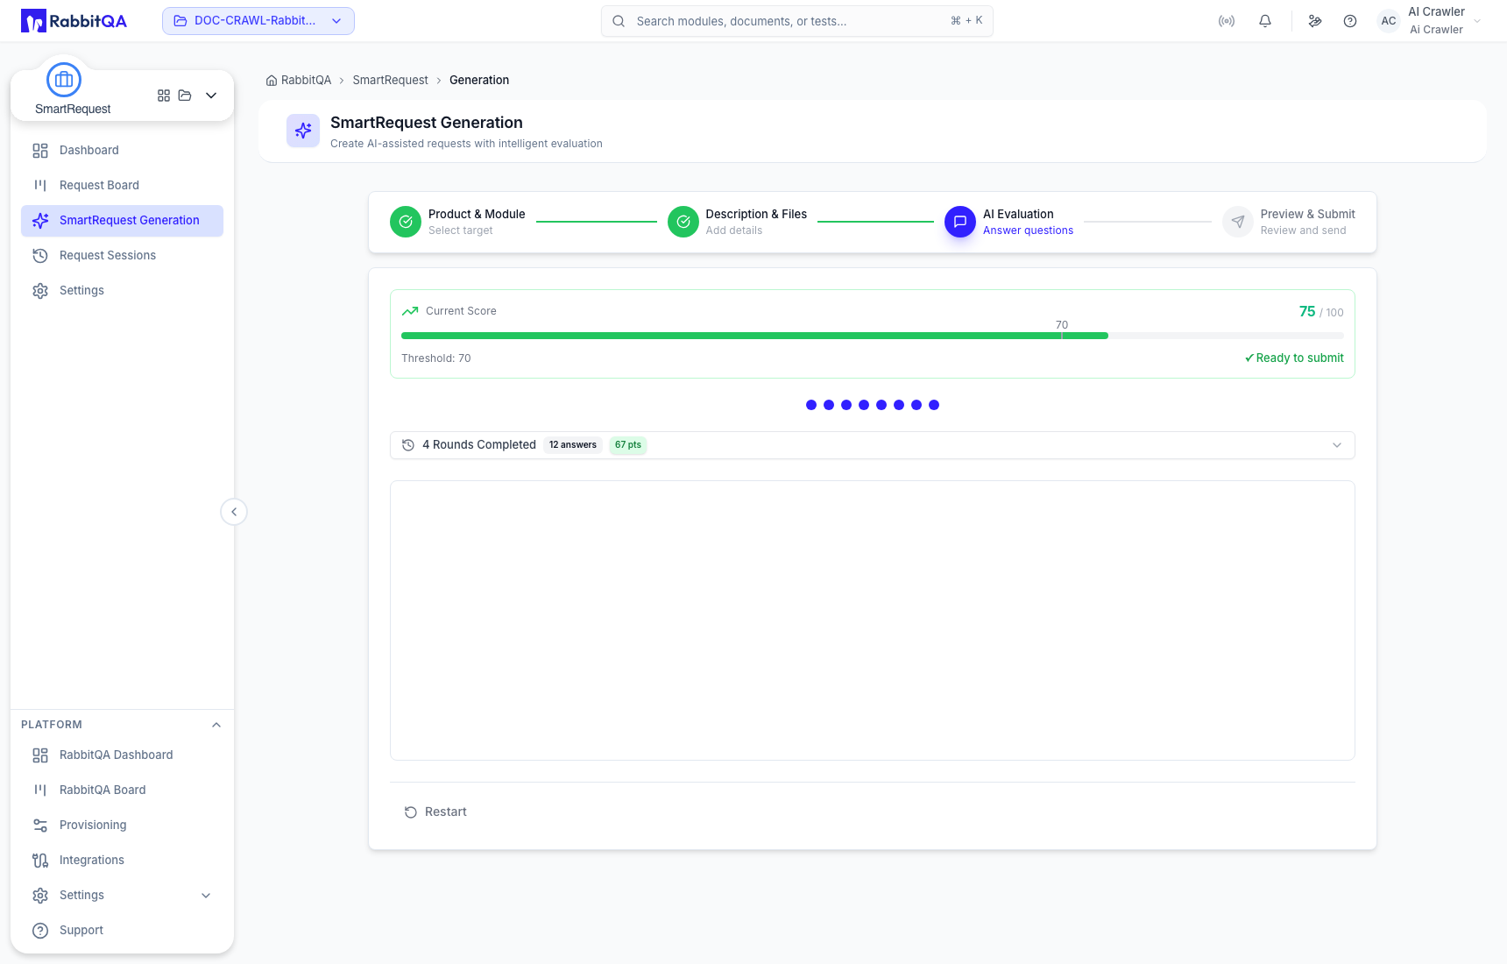
Task: Click the Generation breadcrumb item
Action: click(x=479, y=81)
